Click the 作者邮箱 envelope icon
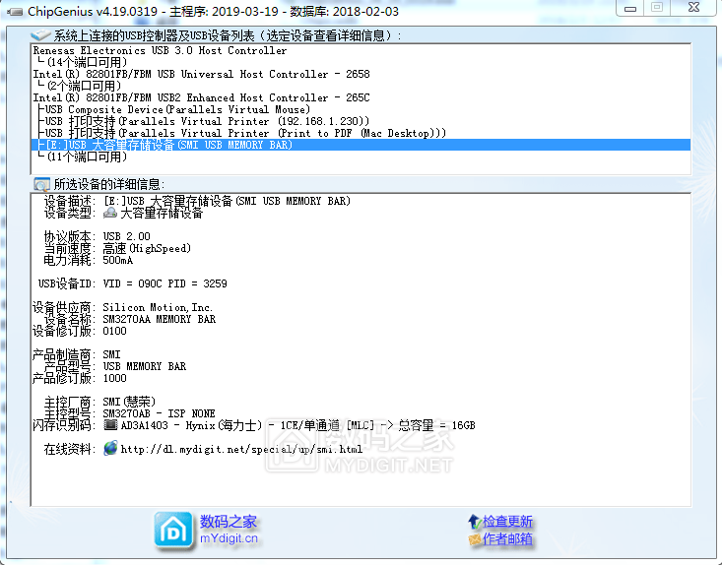 pos(474,539)
